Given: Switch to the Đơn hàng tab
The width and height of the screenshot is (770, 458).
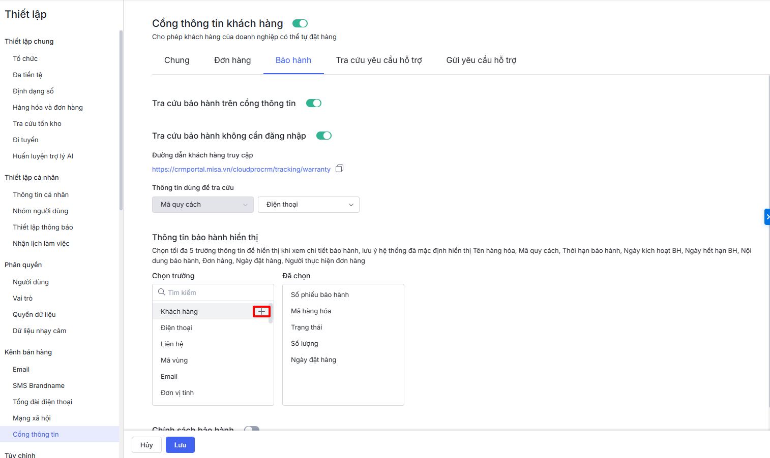Looking at the screenshot, I should coord(232,60).
